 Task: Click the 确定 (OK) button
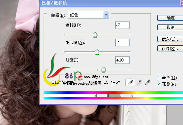[170, 18]
